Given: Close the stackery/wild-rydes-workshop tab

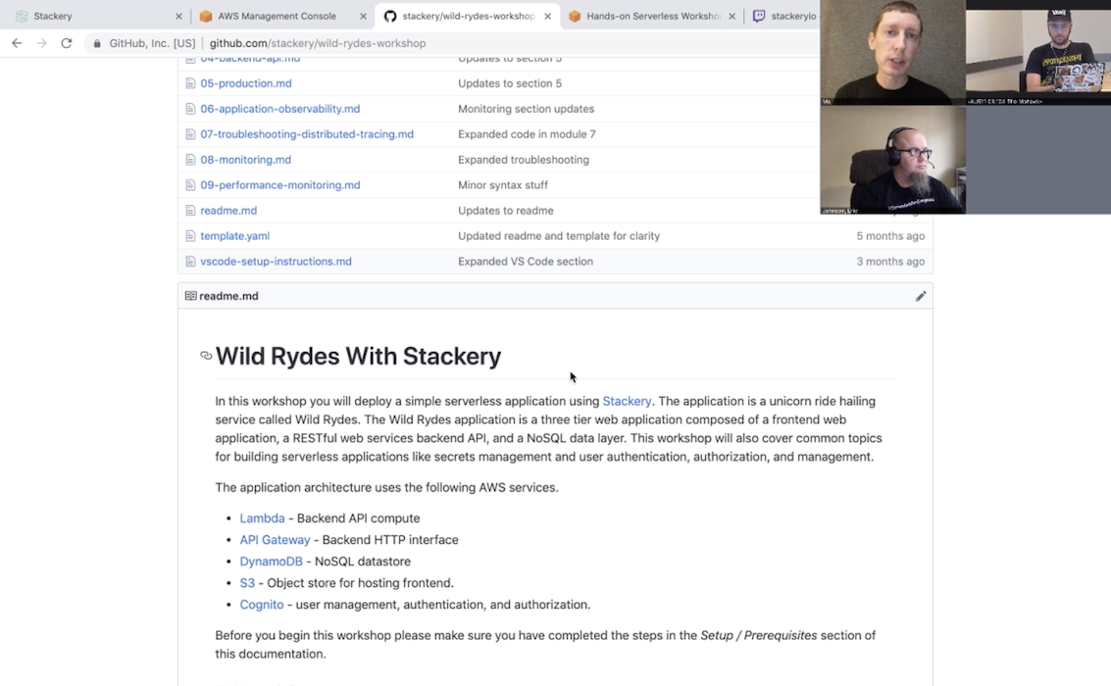Looking at the screenshot, I should [x=548, y=16].
